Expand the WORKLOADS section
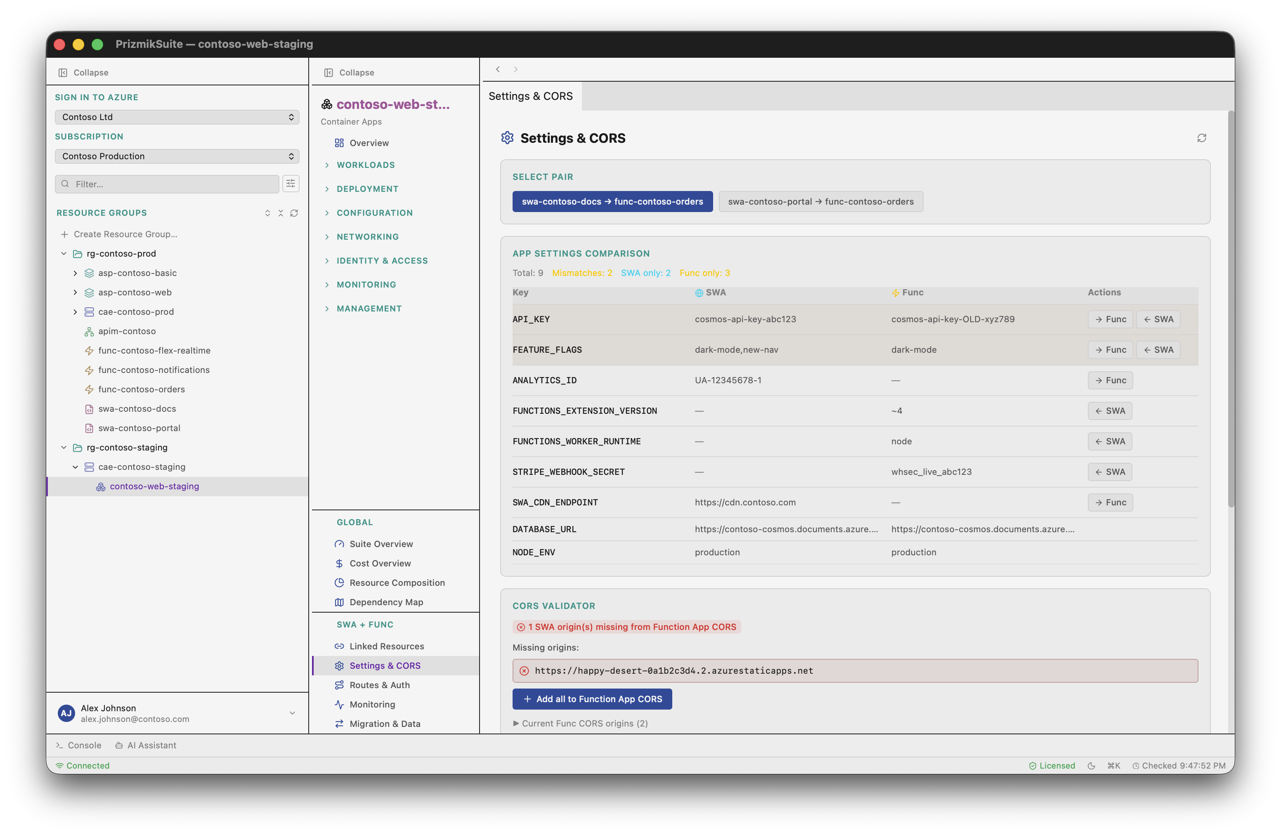Image resolution: width=1281 pixels, height=835 pixels. [366, 165]
